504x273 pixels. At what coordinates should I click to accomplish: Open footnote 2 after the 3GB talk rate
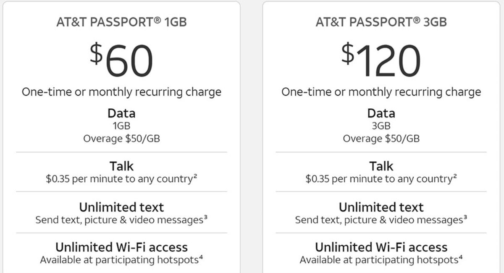455,176
